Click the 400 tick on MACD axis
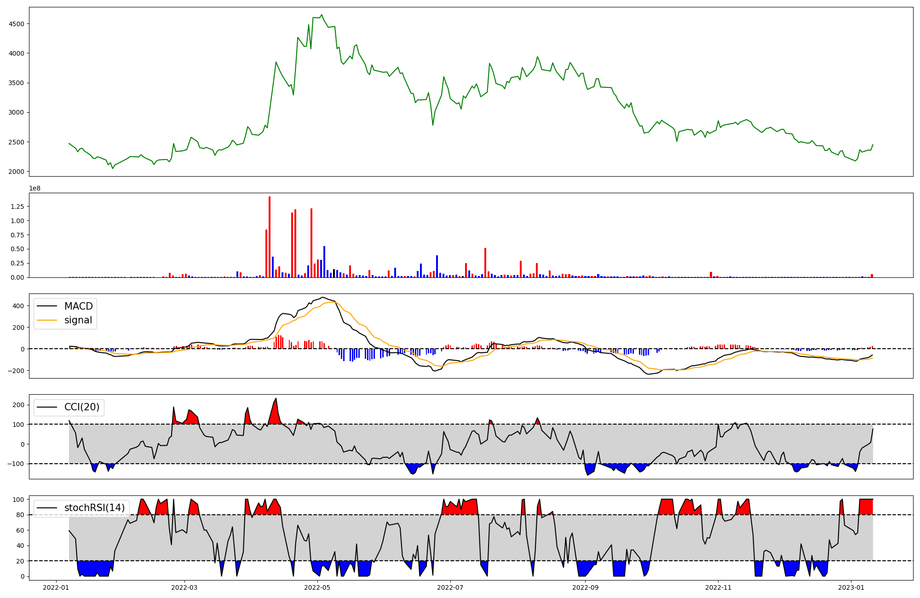920x598 pixels. pyautogui.click(x=19, y=306)
